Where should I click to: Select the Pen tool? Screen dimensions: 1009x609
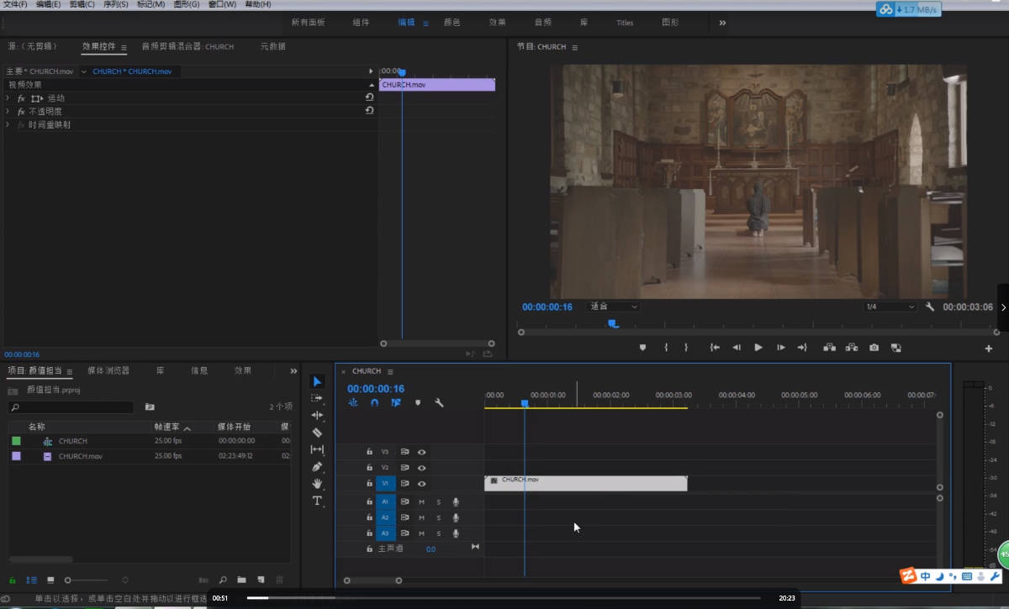pos(317,467)
